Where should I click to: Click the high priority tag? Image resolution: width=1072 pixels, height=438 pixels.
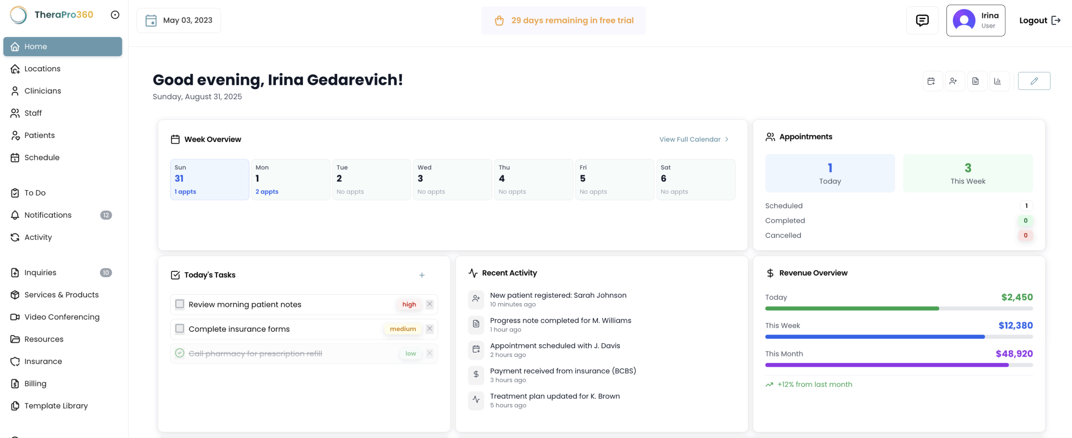[x=409, y=304]
